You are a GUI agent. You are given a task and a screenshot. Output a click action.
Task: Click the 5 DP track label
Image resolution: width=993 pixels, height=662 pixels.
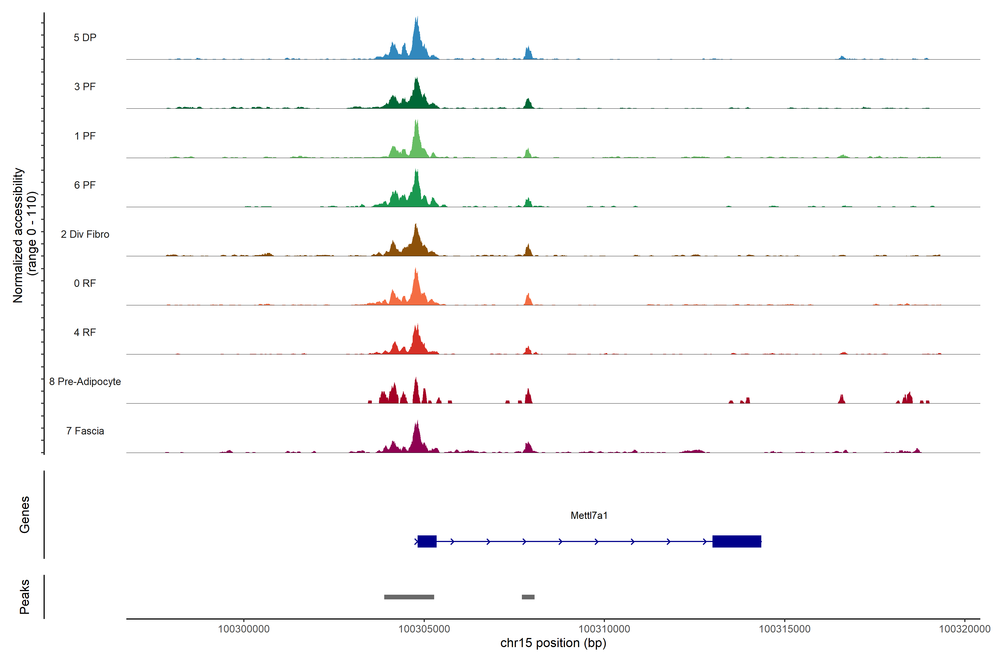point(85,38)
